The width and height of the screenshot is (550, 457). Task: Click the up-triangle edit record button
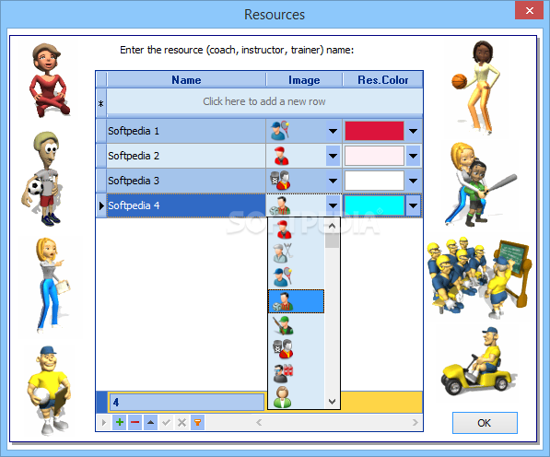[150, 422]
